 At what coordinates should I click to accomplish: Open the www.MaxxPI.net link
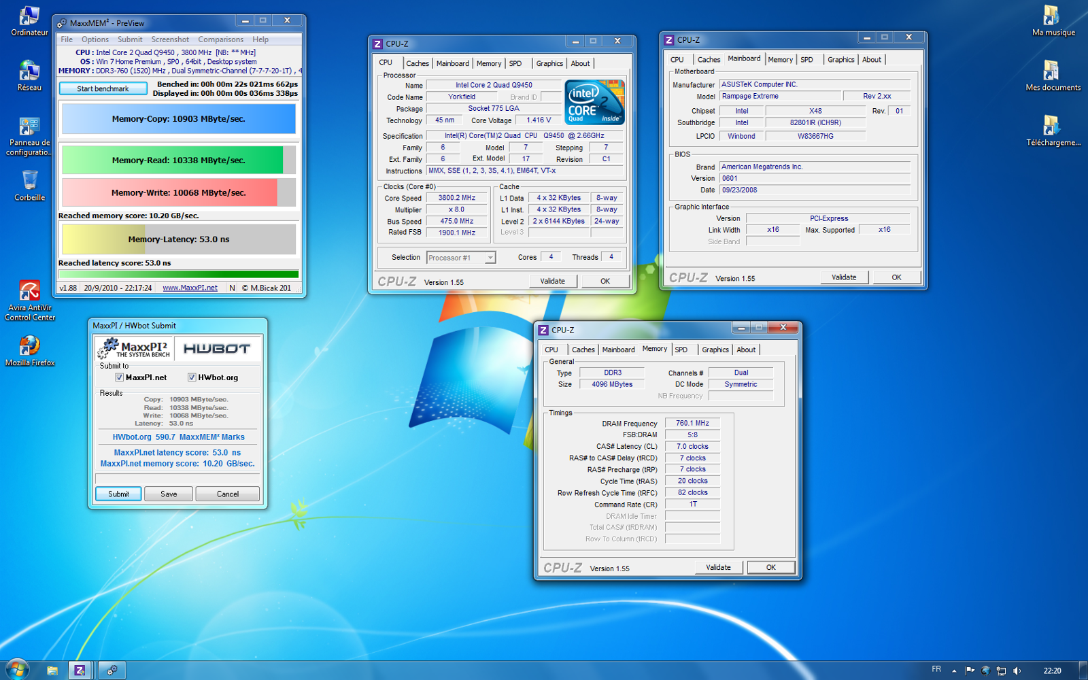pyautogui.click(x=190, y=288)
